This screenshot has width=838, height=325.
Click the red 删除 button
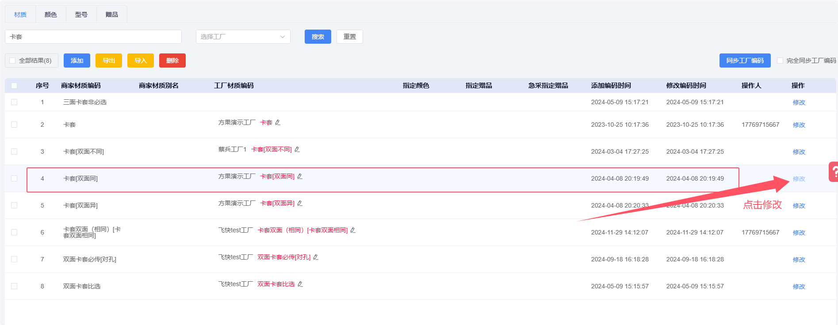click(172, 60)
